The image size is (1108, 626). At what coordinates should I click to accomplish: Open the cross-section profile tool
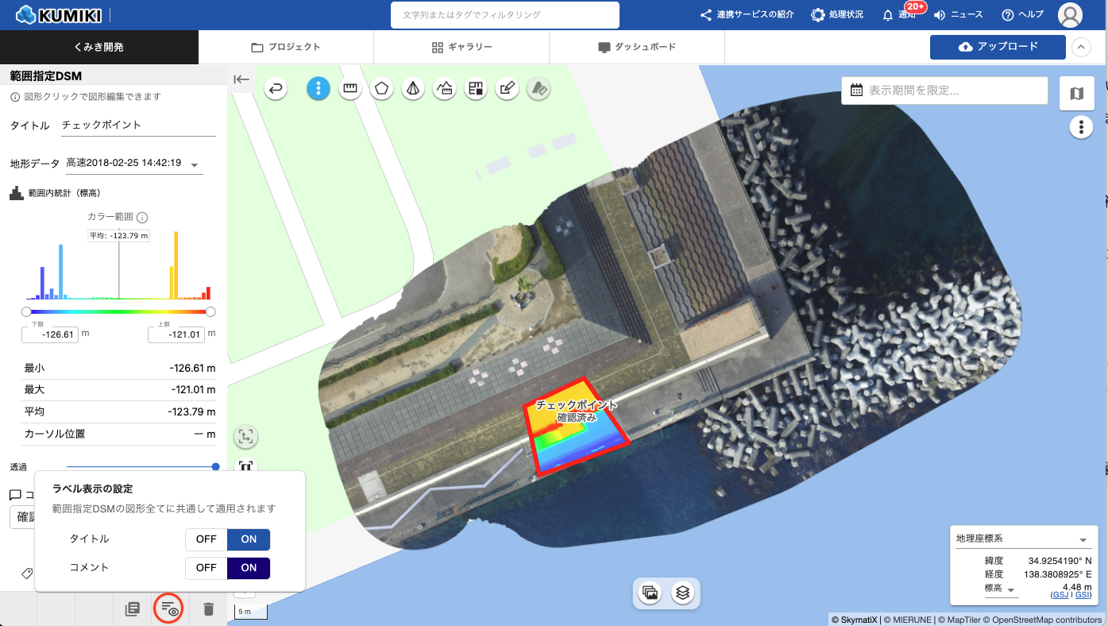point(444,88)
